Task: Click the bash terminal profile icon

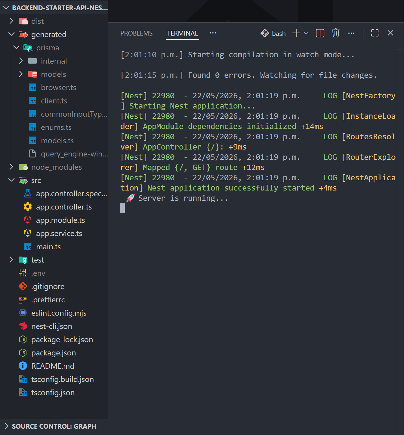Action: pos(264,33)
